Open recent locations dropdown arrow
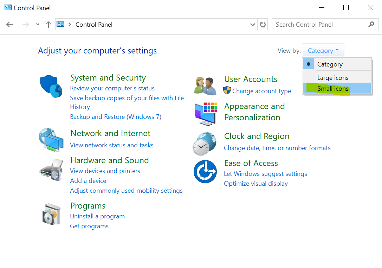This screenshot has height=268, width=382. click(38, 25)
